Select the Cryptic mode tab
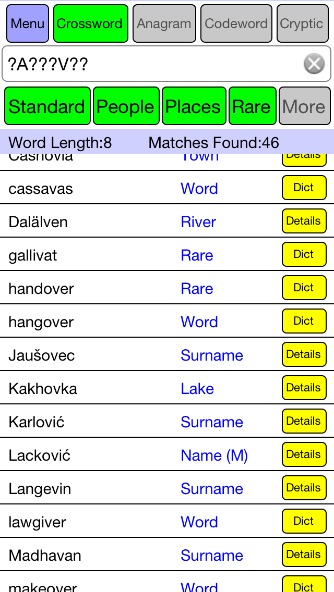Screen dimensions: 334x592 pos(302,23)
